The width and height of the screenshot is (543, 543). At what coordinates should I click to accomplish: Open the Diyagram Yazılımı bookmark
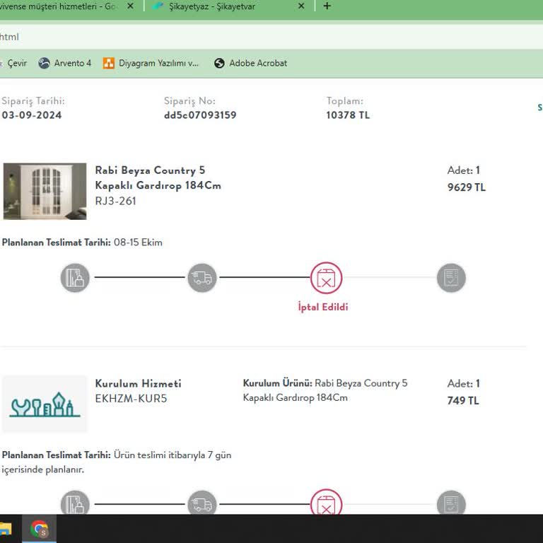151,63
